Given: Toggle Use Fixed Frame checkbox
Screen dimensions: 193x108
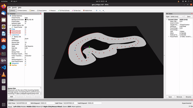Looking at the screenshot, I should click(x=25, y=61).
